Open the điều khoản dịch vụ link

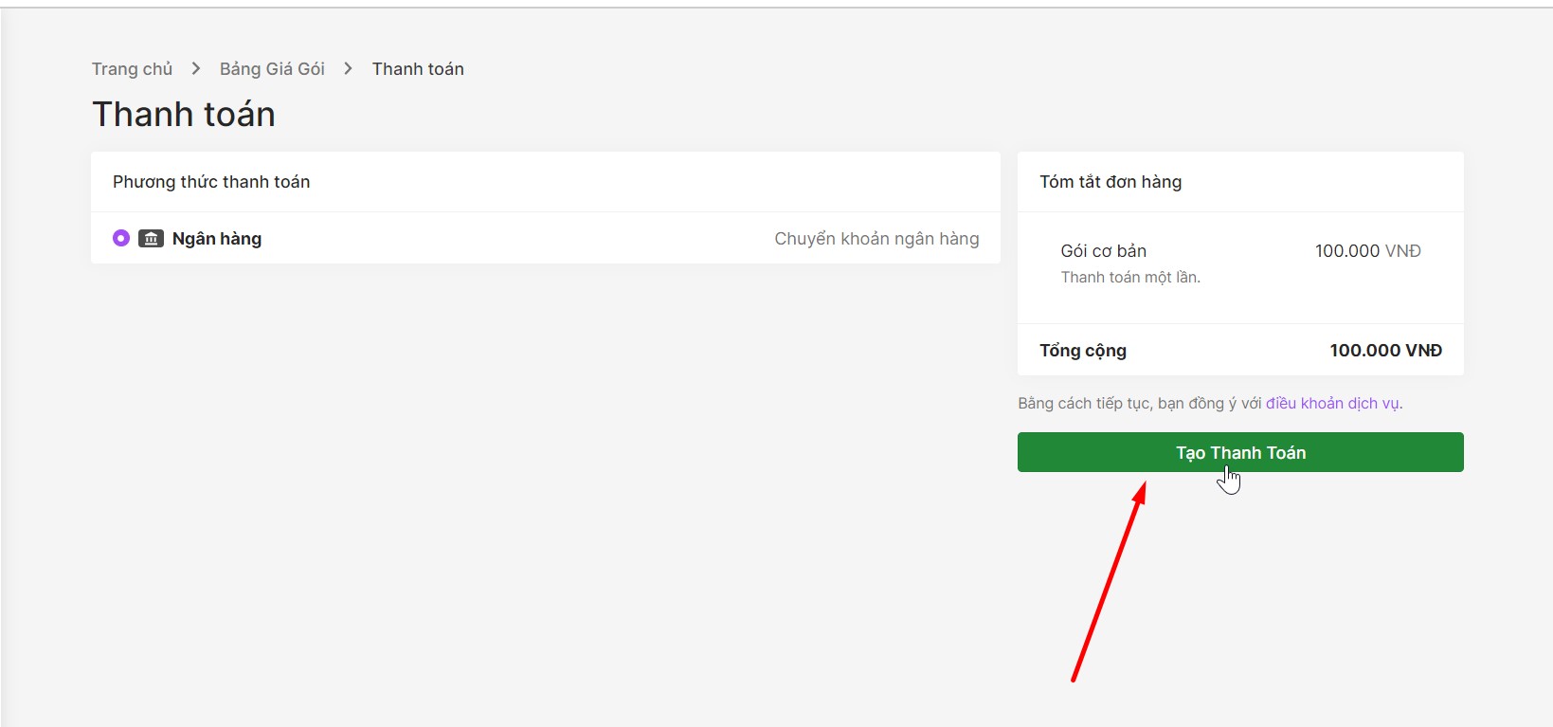pyautogui.click(x=1332, y=404)
